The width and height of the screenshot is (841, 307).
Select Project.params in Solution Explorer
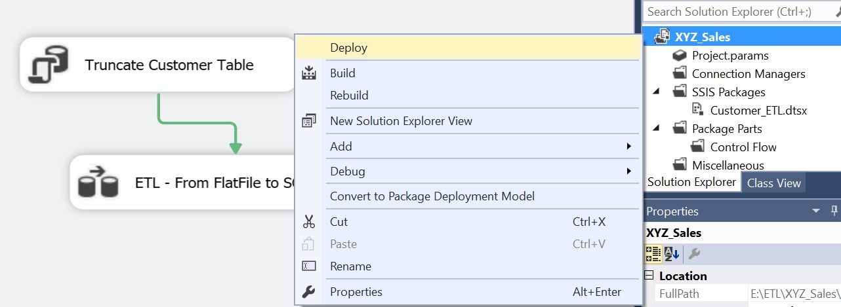730,56
